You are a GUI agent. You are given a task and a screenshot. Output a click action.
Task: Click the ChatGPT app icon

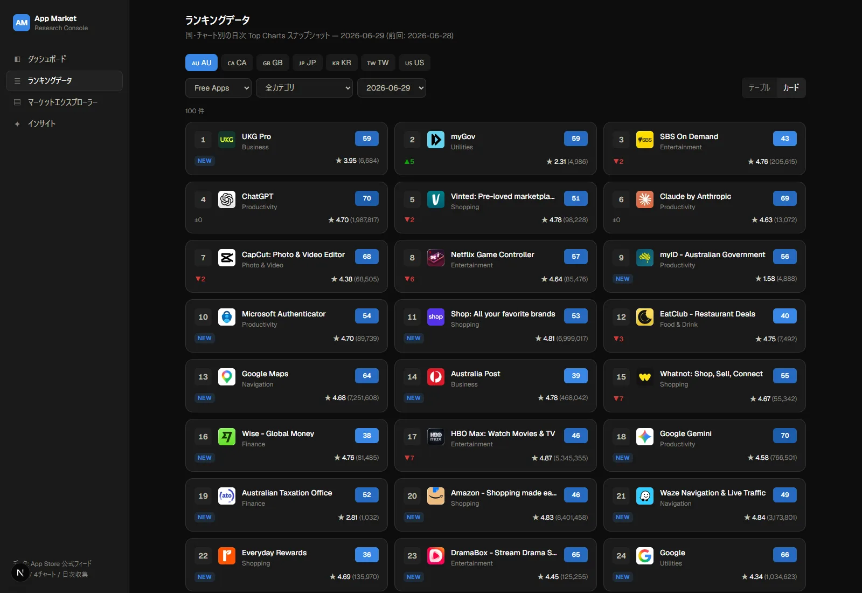point(227,199)
